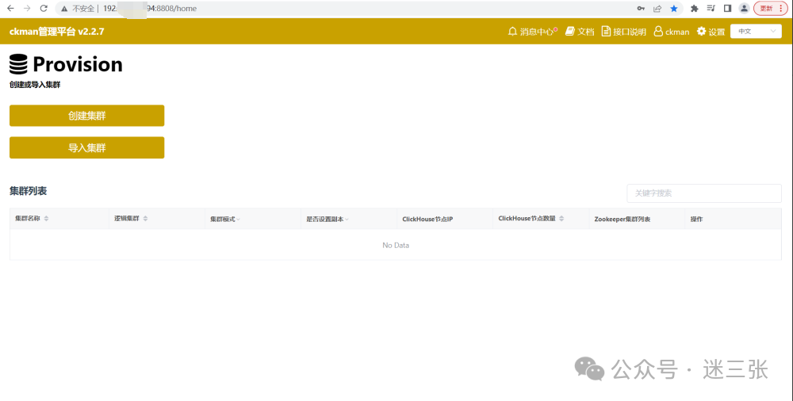Screen dimensions: 793x401
Task: Sort by 集群名称 column arrows
Action: (46, 219)
